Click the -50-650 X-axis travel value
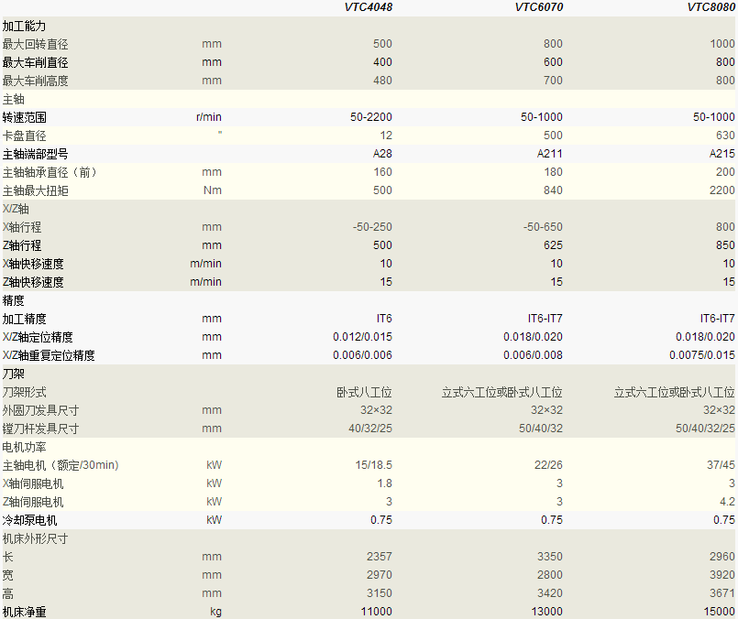 [x=543, y=227]
